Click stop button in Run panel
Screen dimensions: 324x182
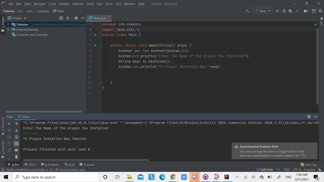(9, 130)
